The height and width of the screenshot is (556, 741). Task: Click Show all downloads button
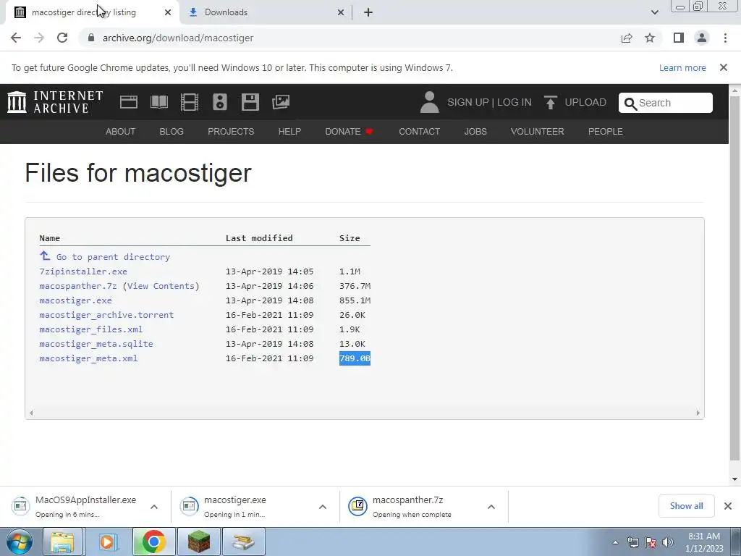point(686,506)
